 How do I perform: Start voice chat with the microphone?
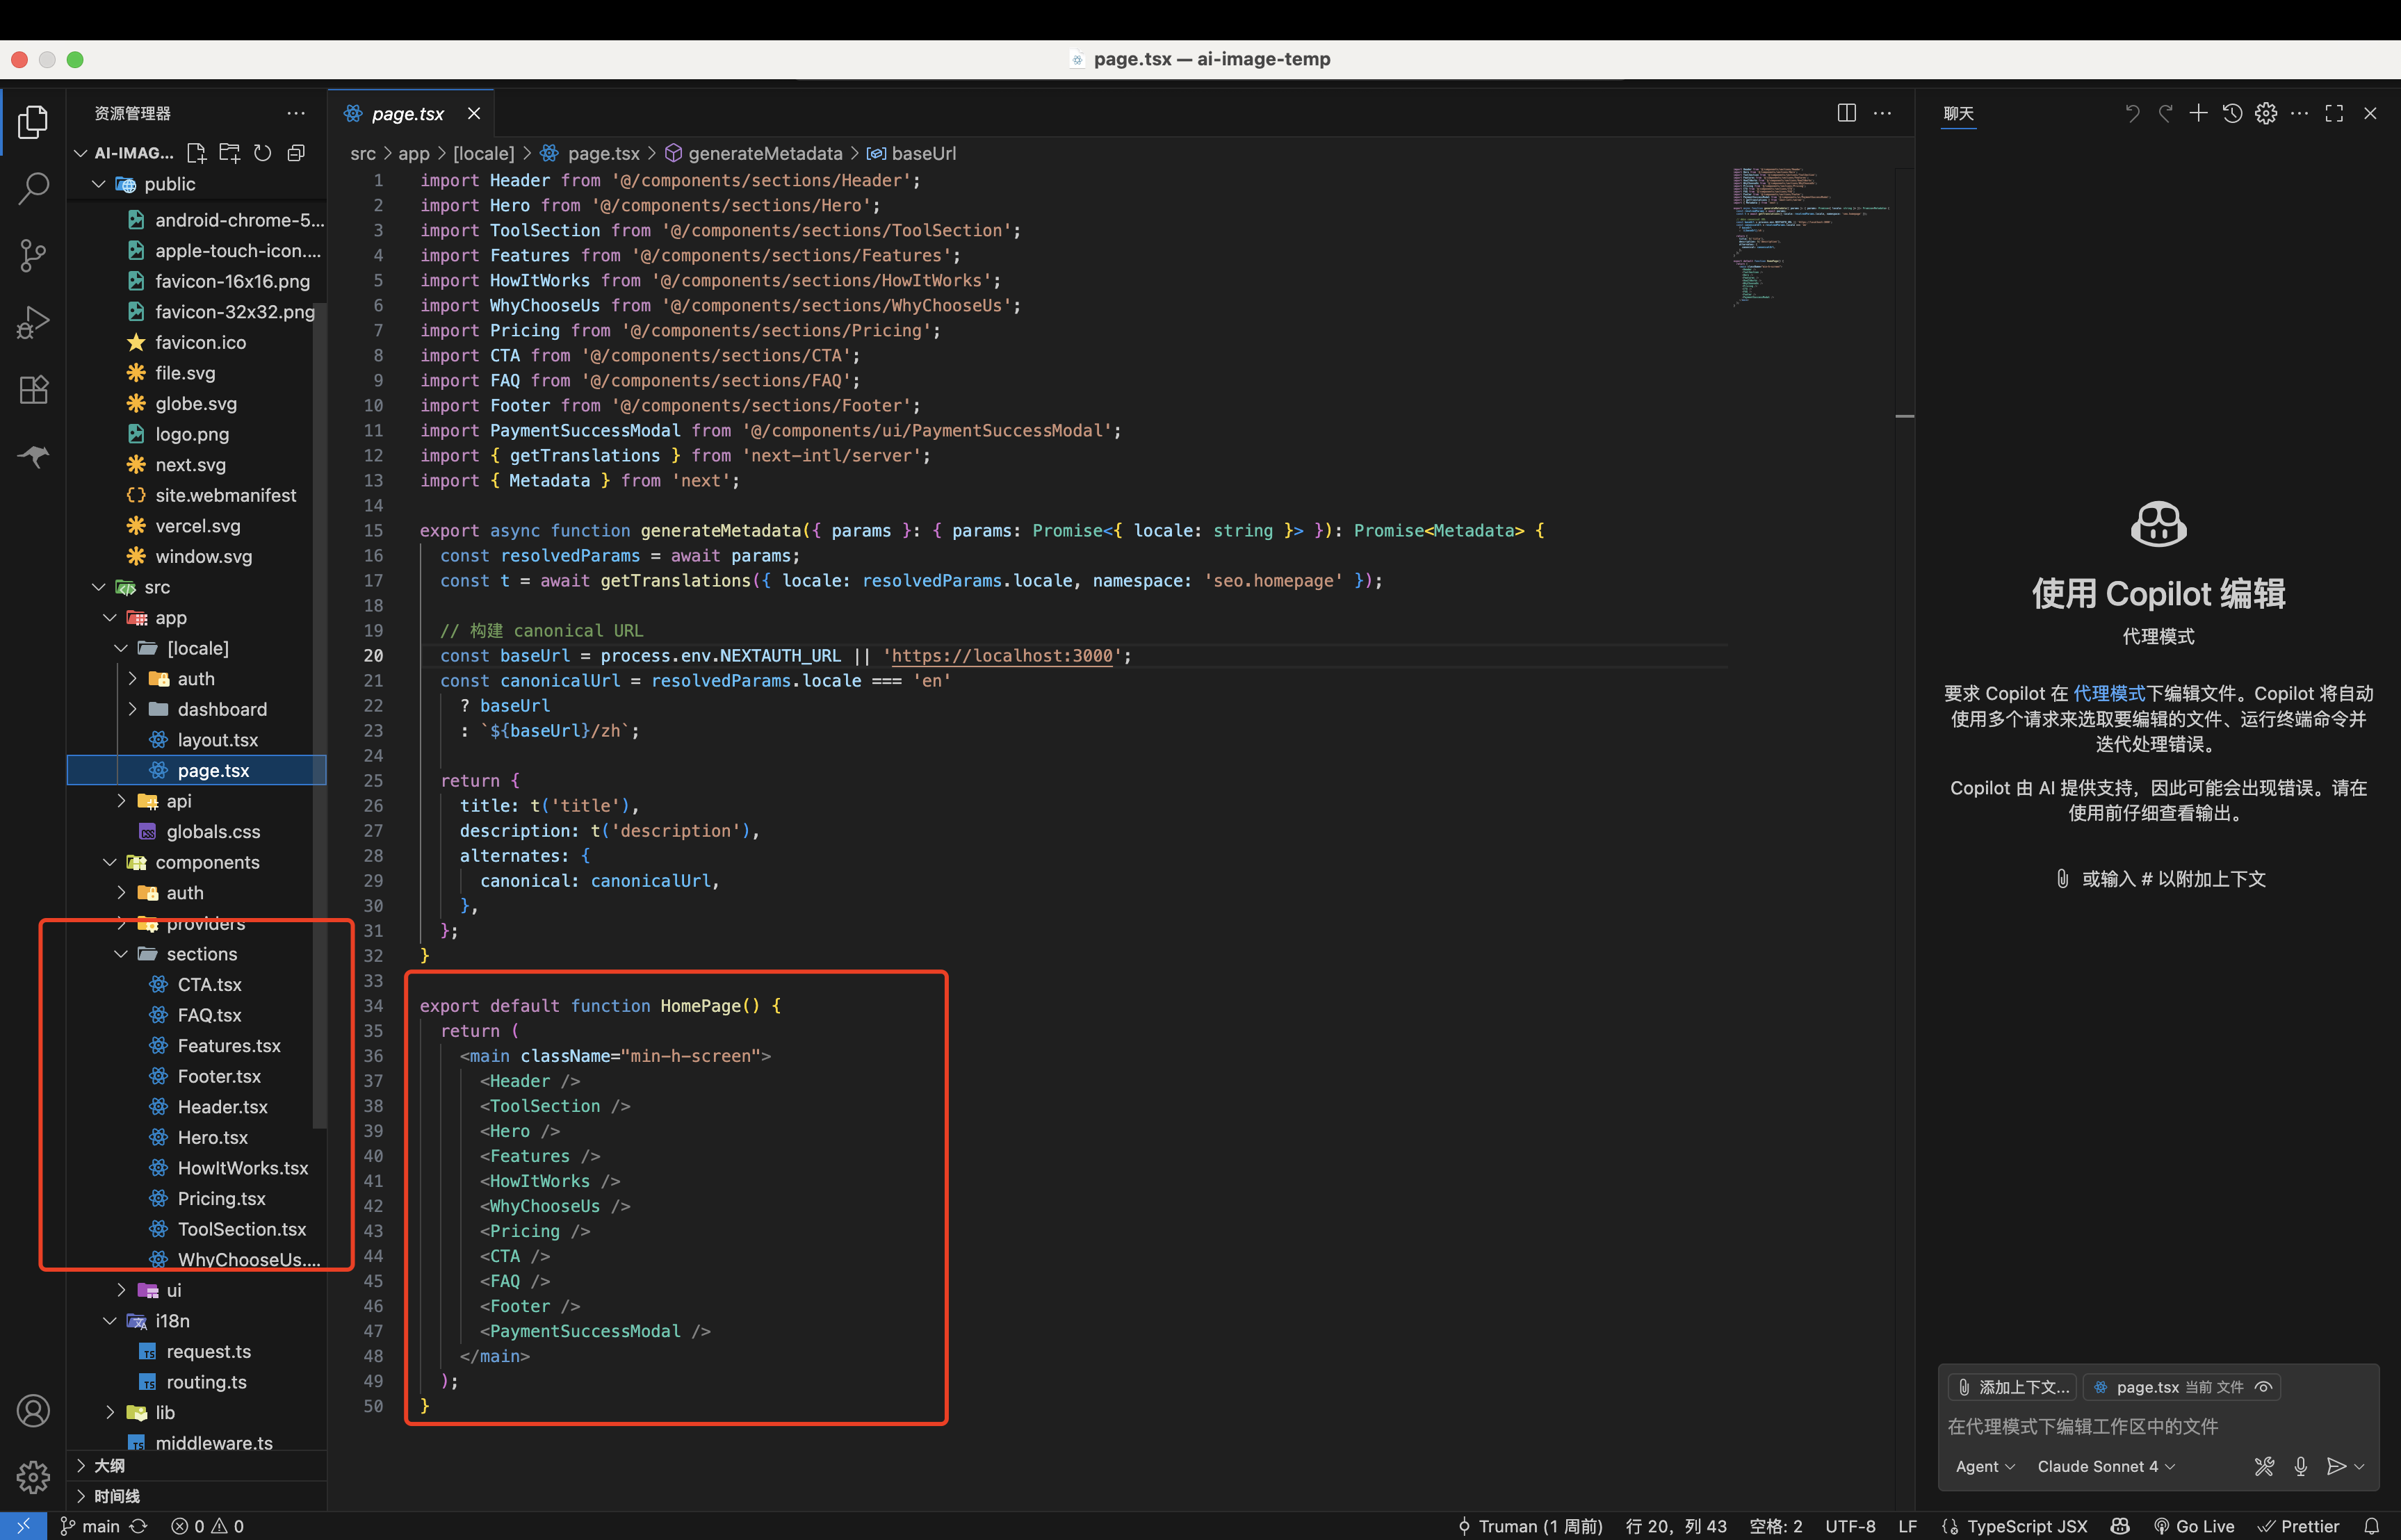pos(2300,1466)
